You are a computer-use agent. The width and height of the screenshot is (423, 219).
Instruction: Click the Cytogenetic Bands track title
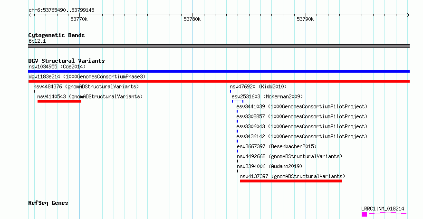tap(57, 35)
